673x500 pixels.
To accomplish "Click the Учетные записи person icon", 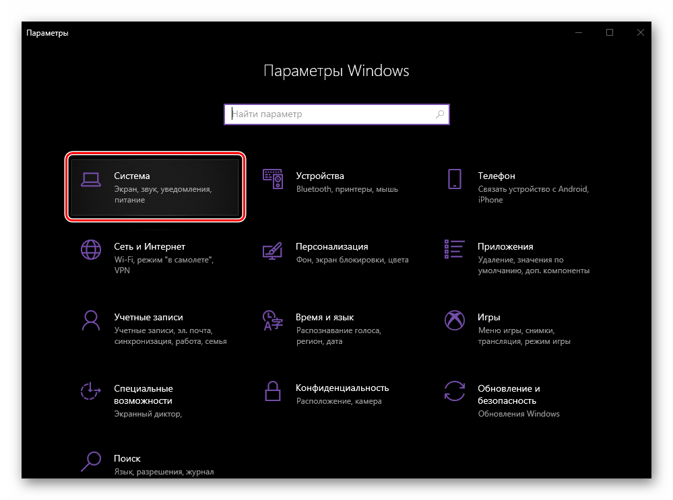I will click(91, 321).
